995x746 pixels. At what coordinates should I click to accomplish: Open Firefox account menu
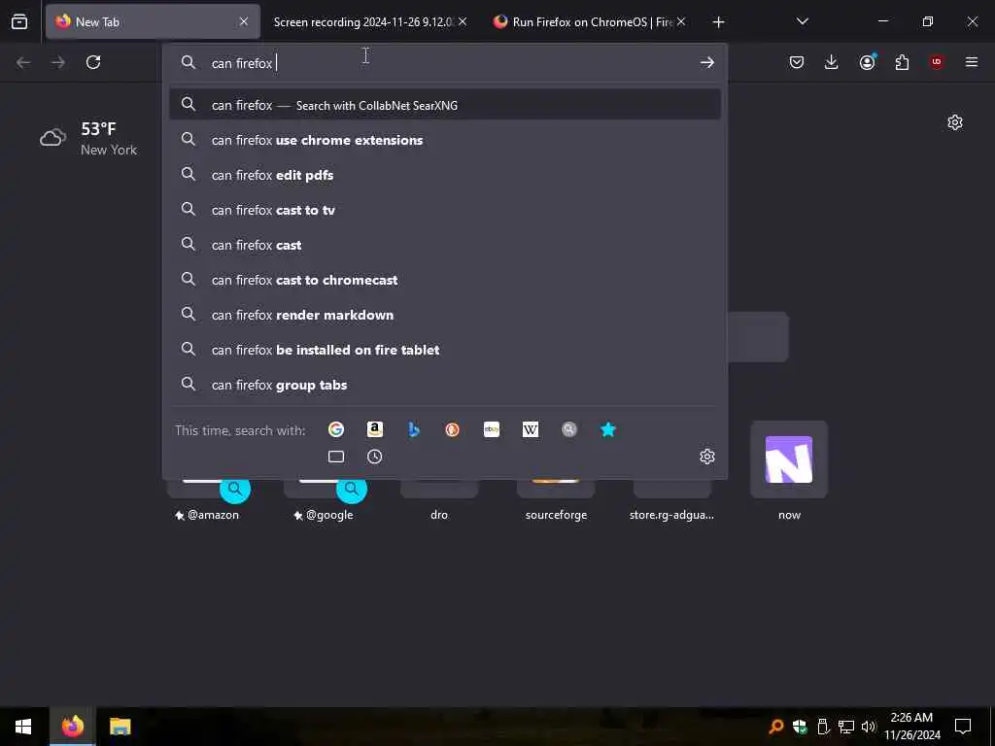point(867,62)
